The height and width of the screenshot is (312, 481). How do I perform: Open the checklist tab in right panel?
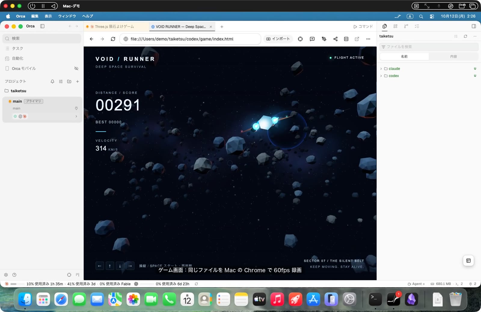[417, 26]
